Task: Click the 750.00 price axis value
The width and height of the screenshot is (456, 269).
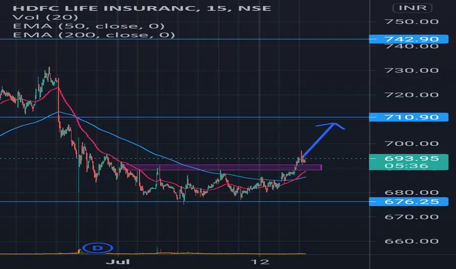Action: click(x=411, y=22)
